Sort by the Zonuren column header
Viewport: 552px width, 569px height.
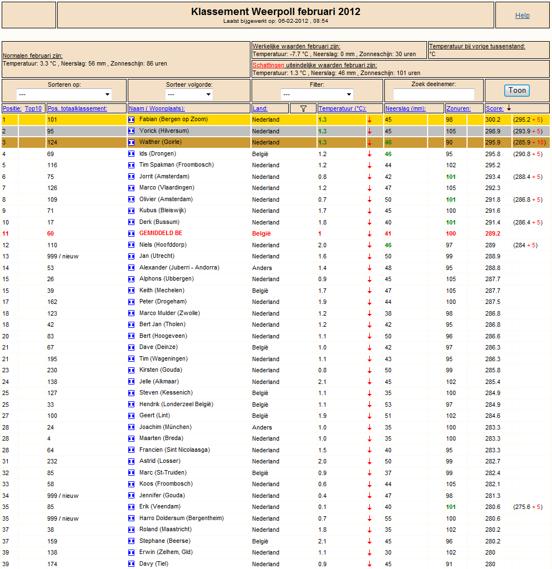[459, 108]
